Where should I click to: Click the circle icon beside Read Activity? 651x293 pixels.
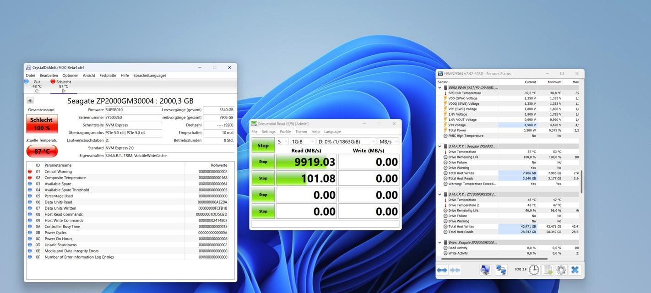pyautogui.click(x=445, y=248)
